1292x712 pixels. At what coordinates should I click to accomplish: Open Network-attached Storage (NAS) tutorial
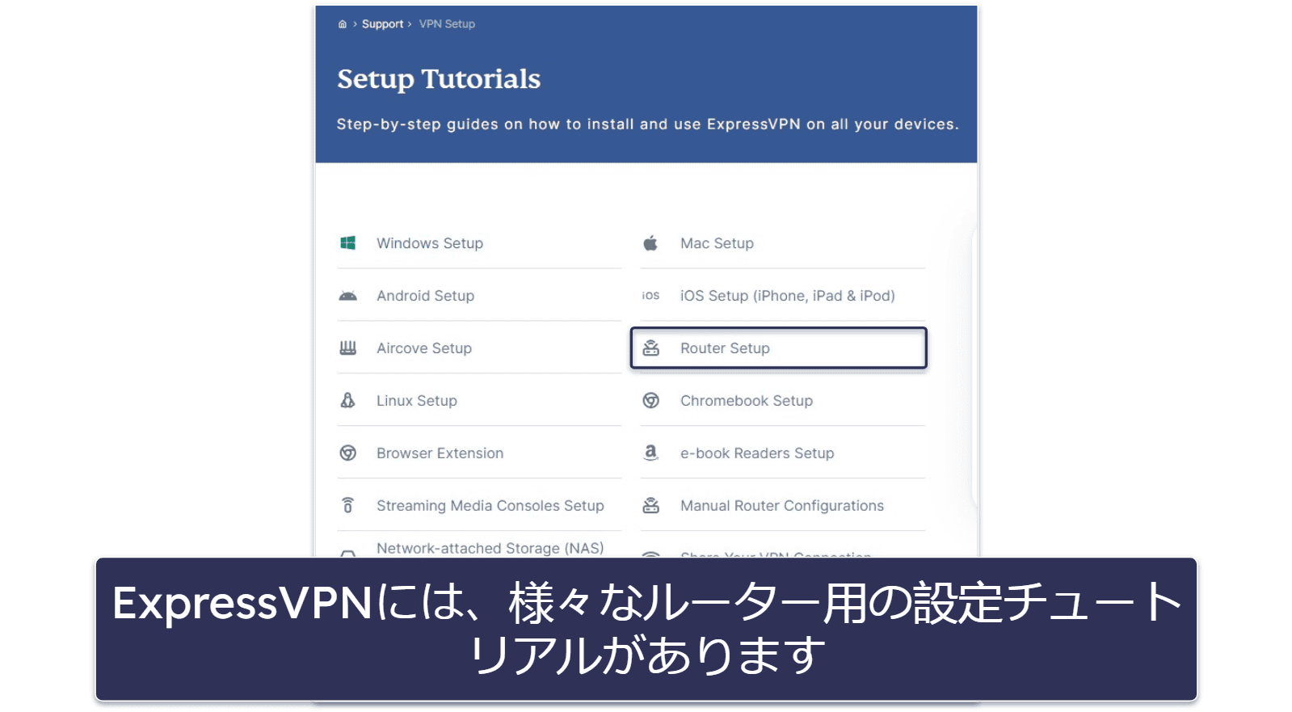tap(490, 548)
